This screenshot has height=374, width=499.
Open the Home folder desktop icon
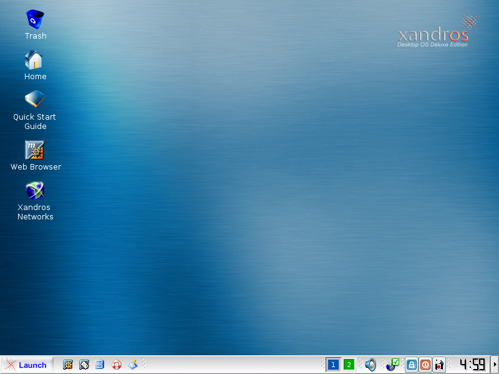[34, 60]
